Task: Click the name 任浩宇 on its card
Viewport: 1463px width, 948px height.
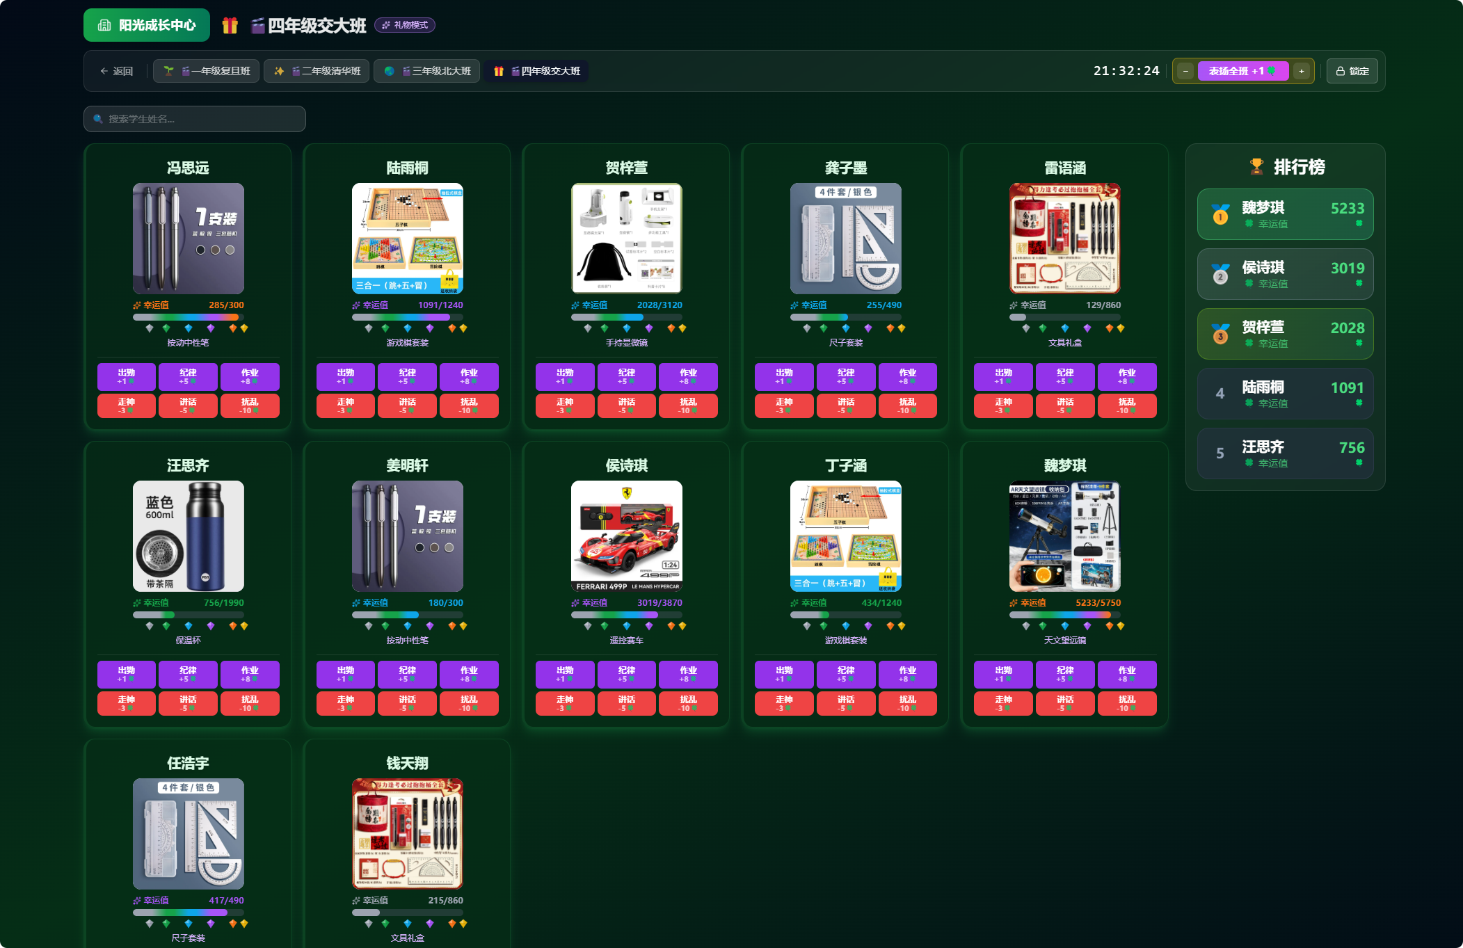Action: pyautogui.click(x=188, y=763)
